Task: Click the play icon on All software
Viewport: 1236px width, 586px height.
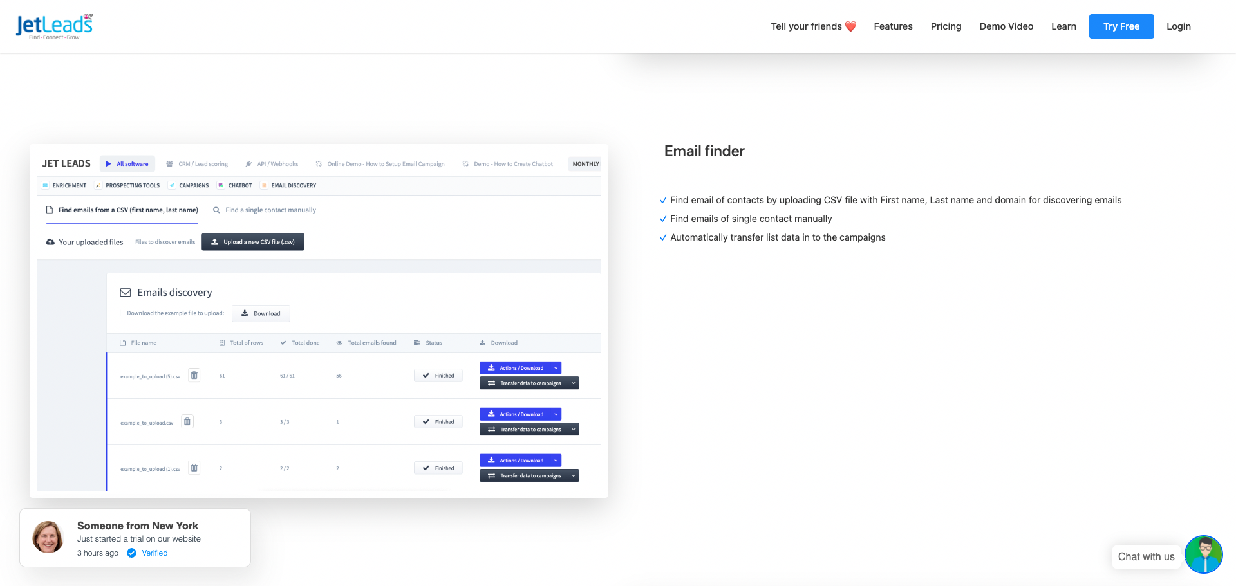Action: point(109,164)
